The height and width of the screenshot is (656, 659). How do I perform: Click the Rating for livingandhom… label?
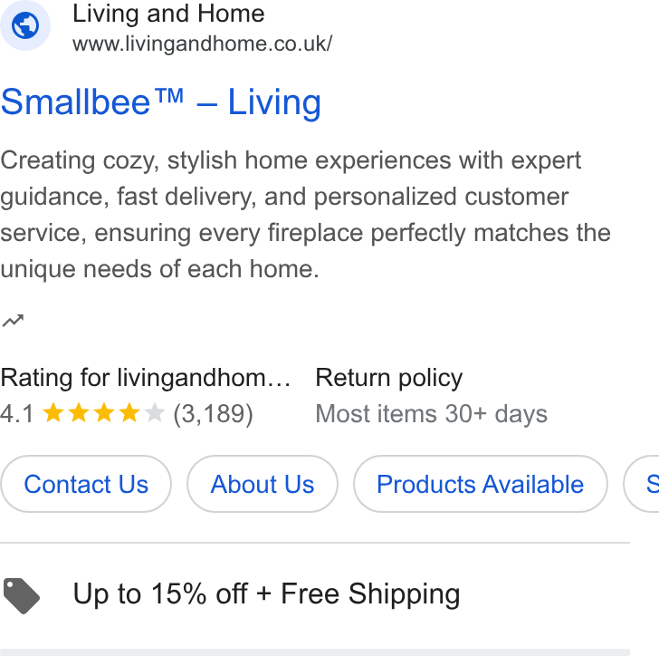point(146,378)
